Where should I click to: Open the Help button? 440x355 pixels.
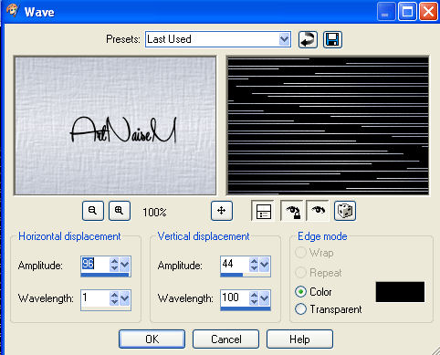tap(299, 339)
